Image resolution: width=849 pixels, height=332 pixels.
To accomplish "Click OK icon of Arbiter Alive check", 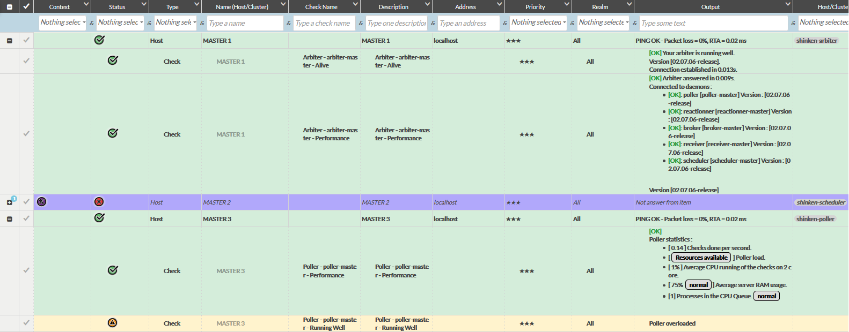I will pos(113,61).
